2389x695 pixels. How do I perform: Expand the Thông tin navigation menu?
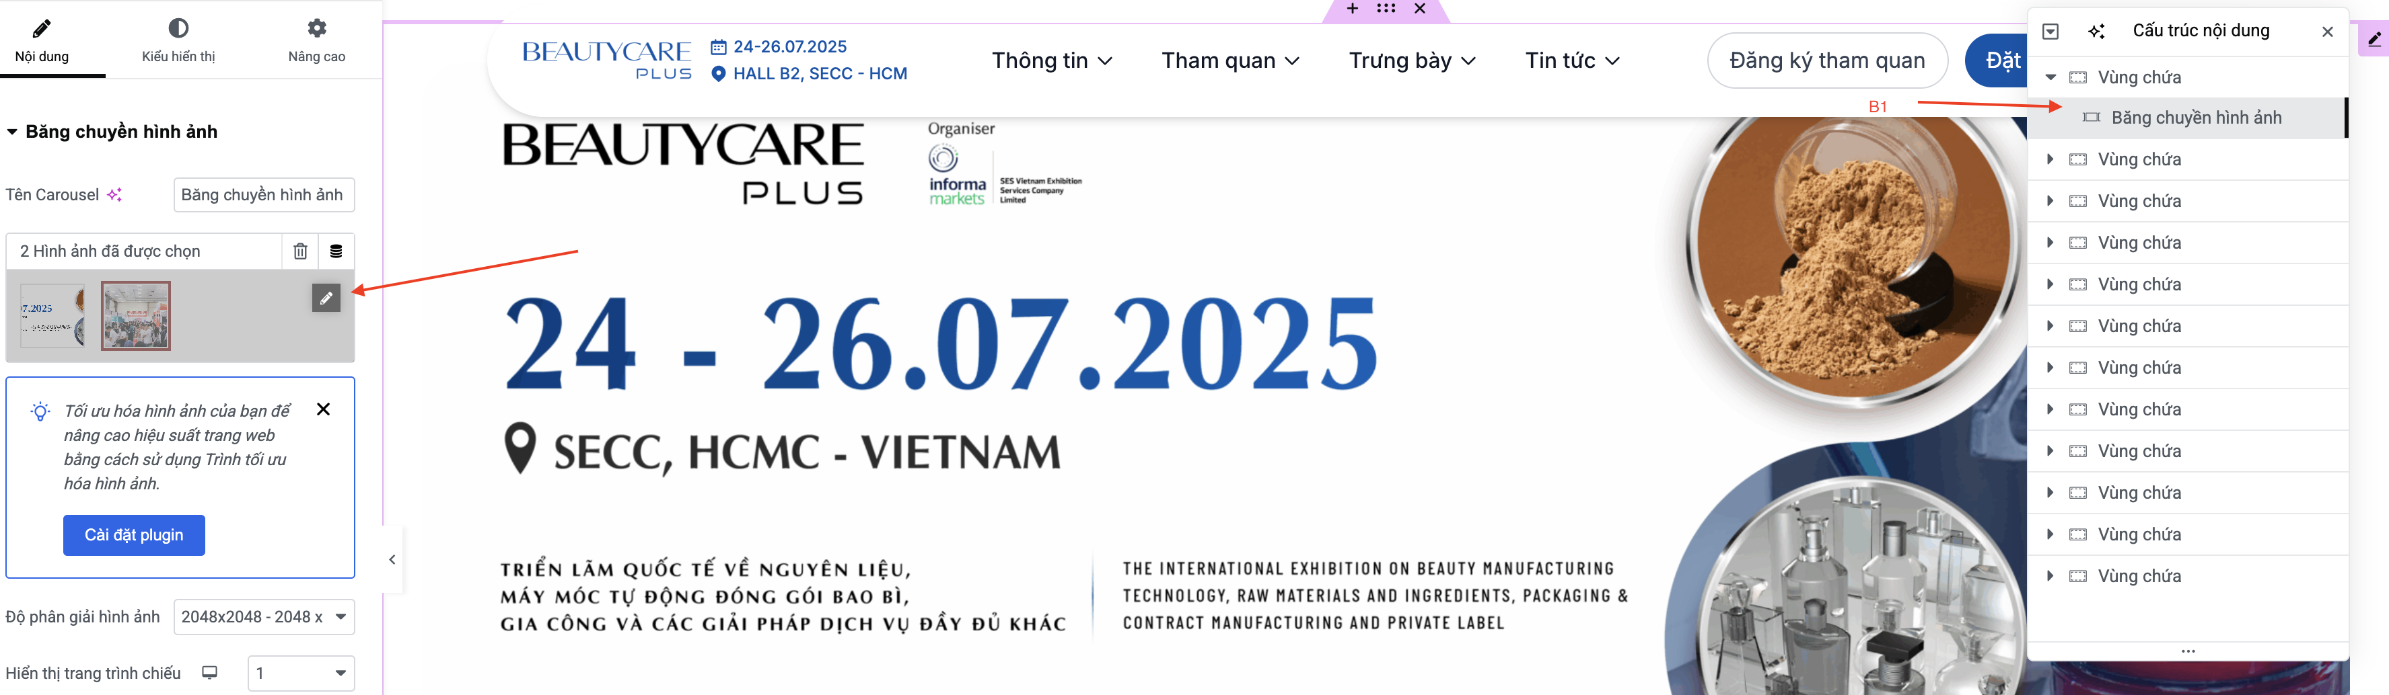pos(1052,60)
